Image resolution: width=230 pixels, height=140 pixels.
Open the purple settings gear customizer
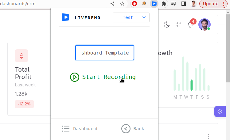[220, 112]
